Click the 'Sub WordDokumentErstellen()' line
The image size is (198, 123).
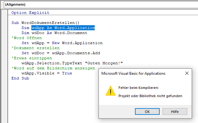coord(45,23)
